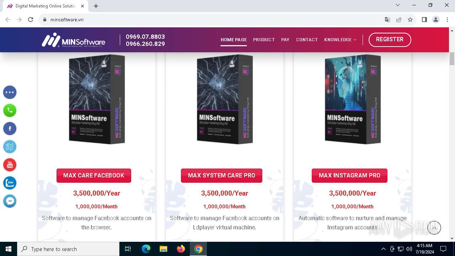
Task: Select the MAX CARE FACEBOOK button
Action: [94, 176]
